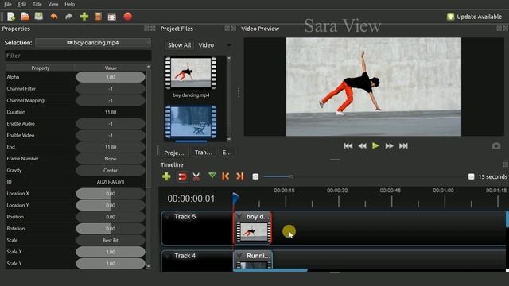Click the Fullscreen icon in the top toolbar
This screenshot has height=286, width=509.
click(112, 17)
